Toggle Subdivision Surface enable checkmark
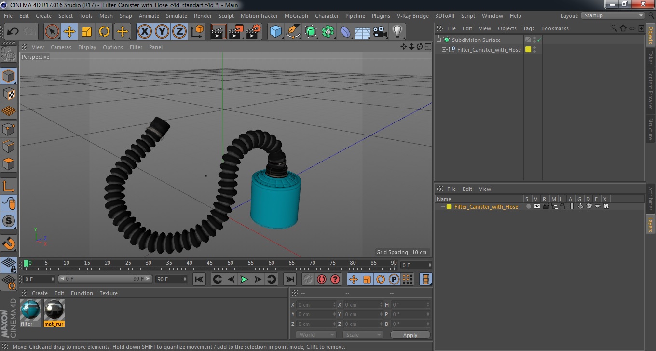Viewport: 656px width, 351px height. (x=539, y=40)
